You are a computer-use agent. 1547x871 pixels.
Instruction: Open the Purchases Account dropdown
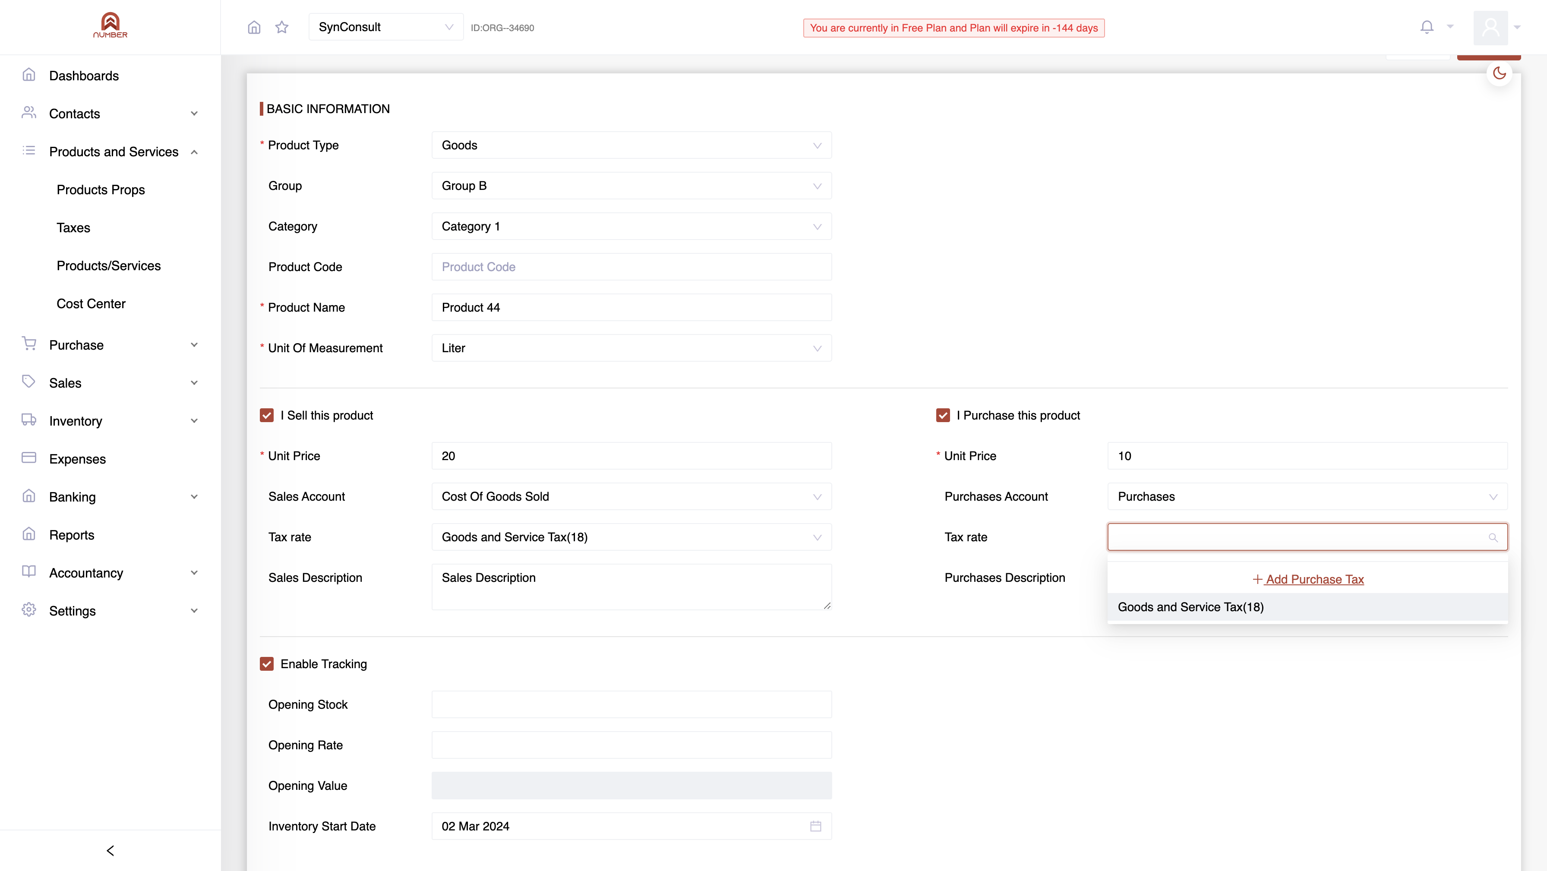(1307, 497)
